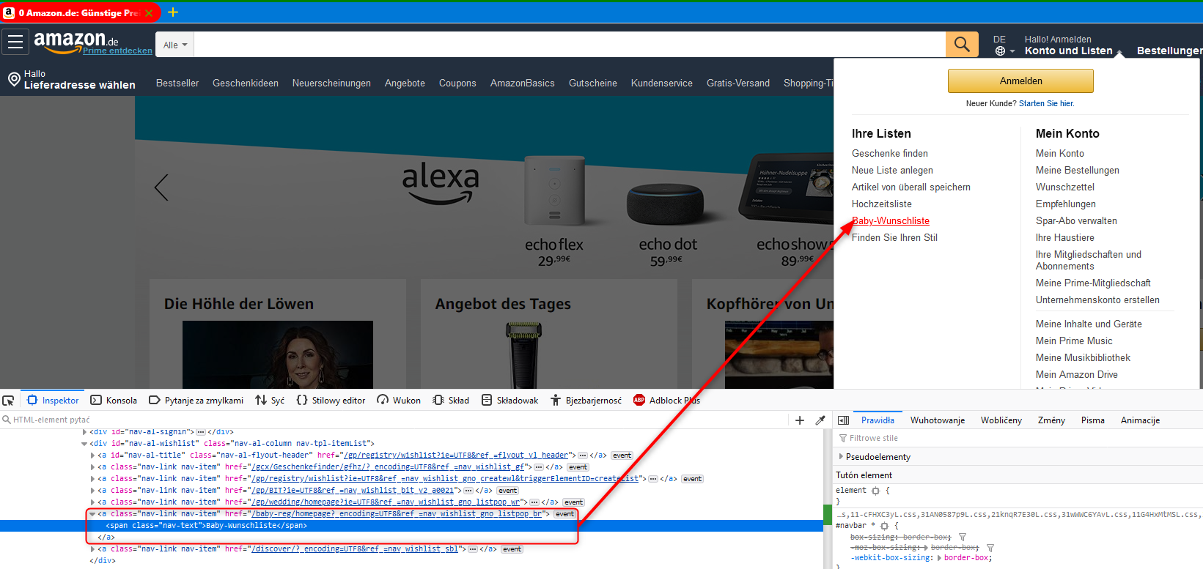Expand the -webkit-box-sizing property value

point(939,558)
